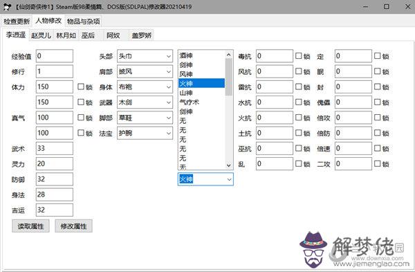
Task: Click the 经验值 input field
Action: tap(55, 56)
